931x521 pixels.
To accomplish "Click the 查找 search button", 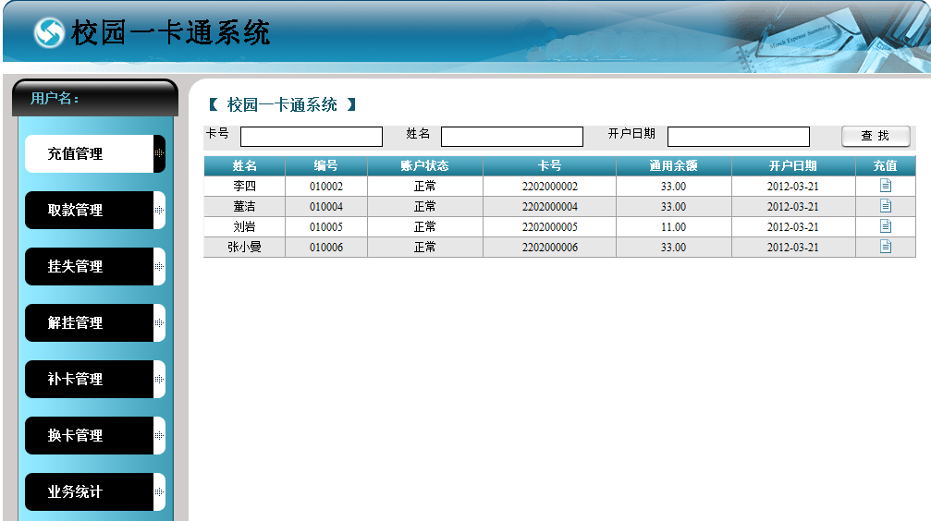I will 876,136.
